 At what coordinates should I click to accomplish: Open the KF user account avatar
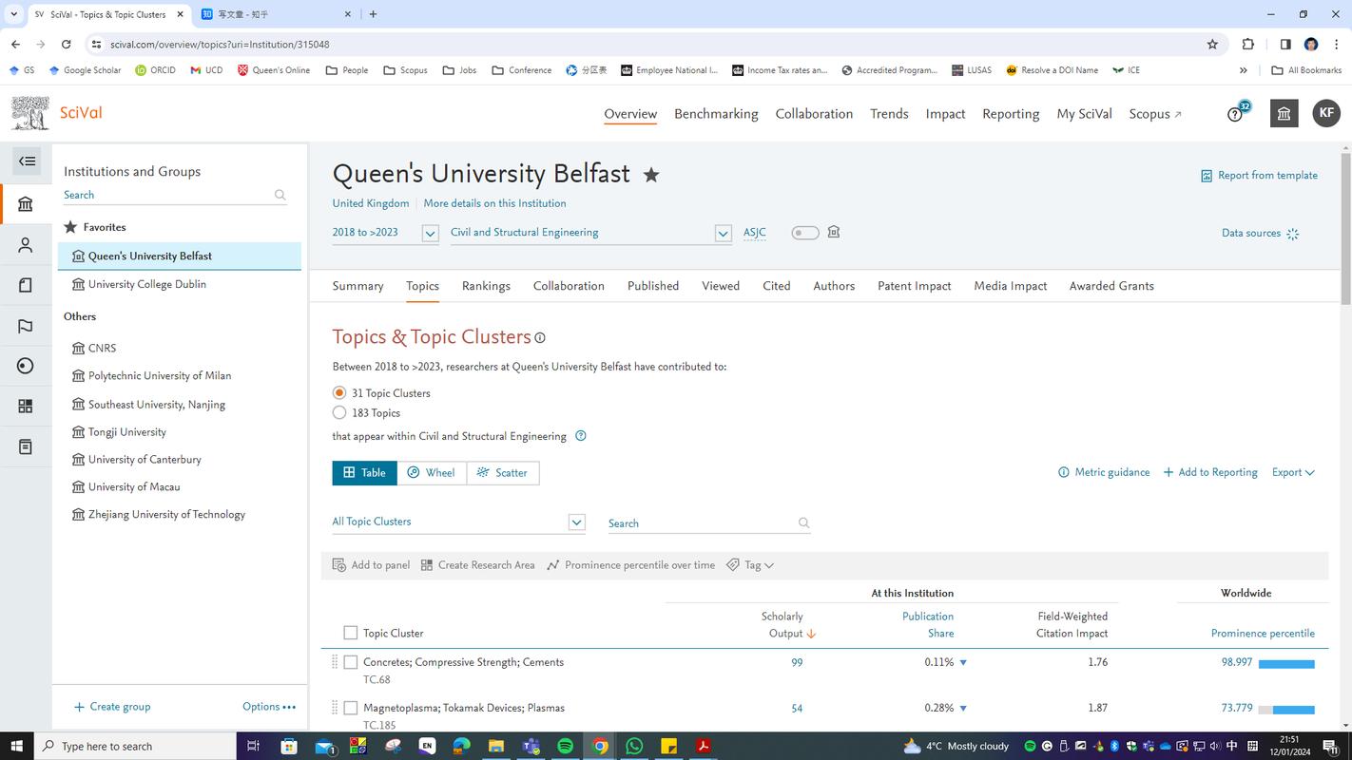coord(1326,113)
